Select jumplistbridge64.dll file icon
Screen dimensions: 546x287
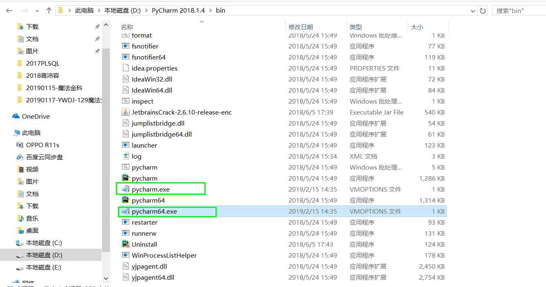[126, 134]
